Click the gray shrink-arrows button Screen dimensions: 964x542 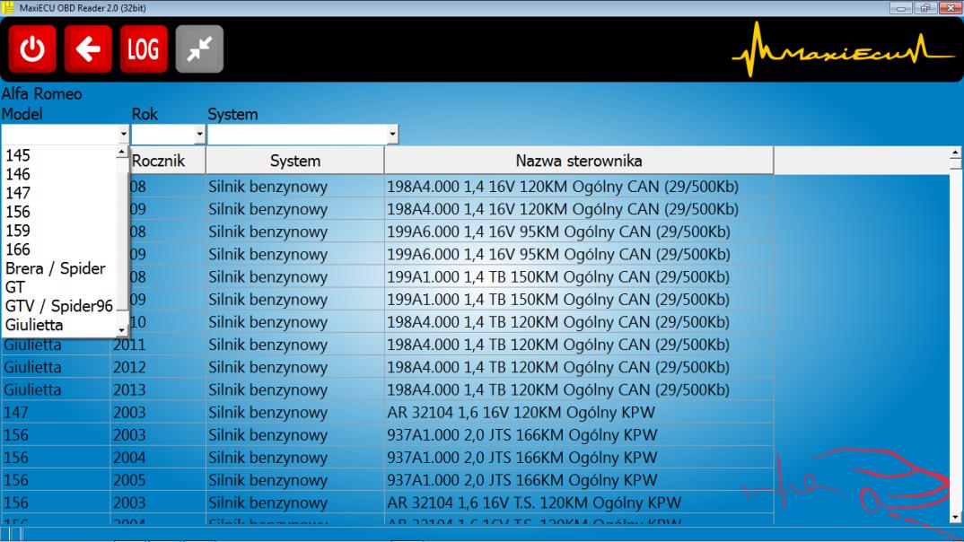200,49
